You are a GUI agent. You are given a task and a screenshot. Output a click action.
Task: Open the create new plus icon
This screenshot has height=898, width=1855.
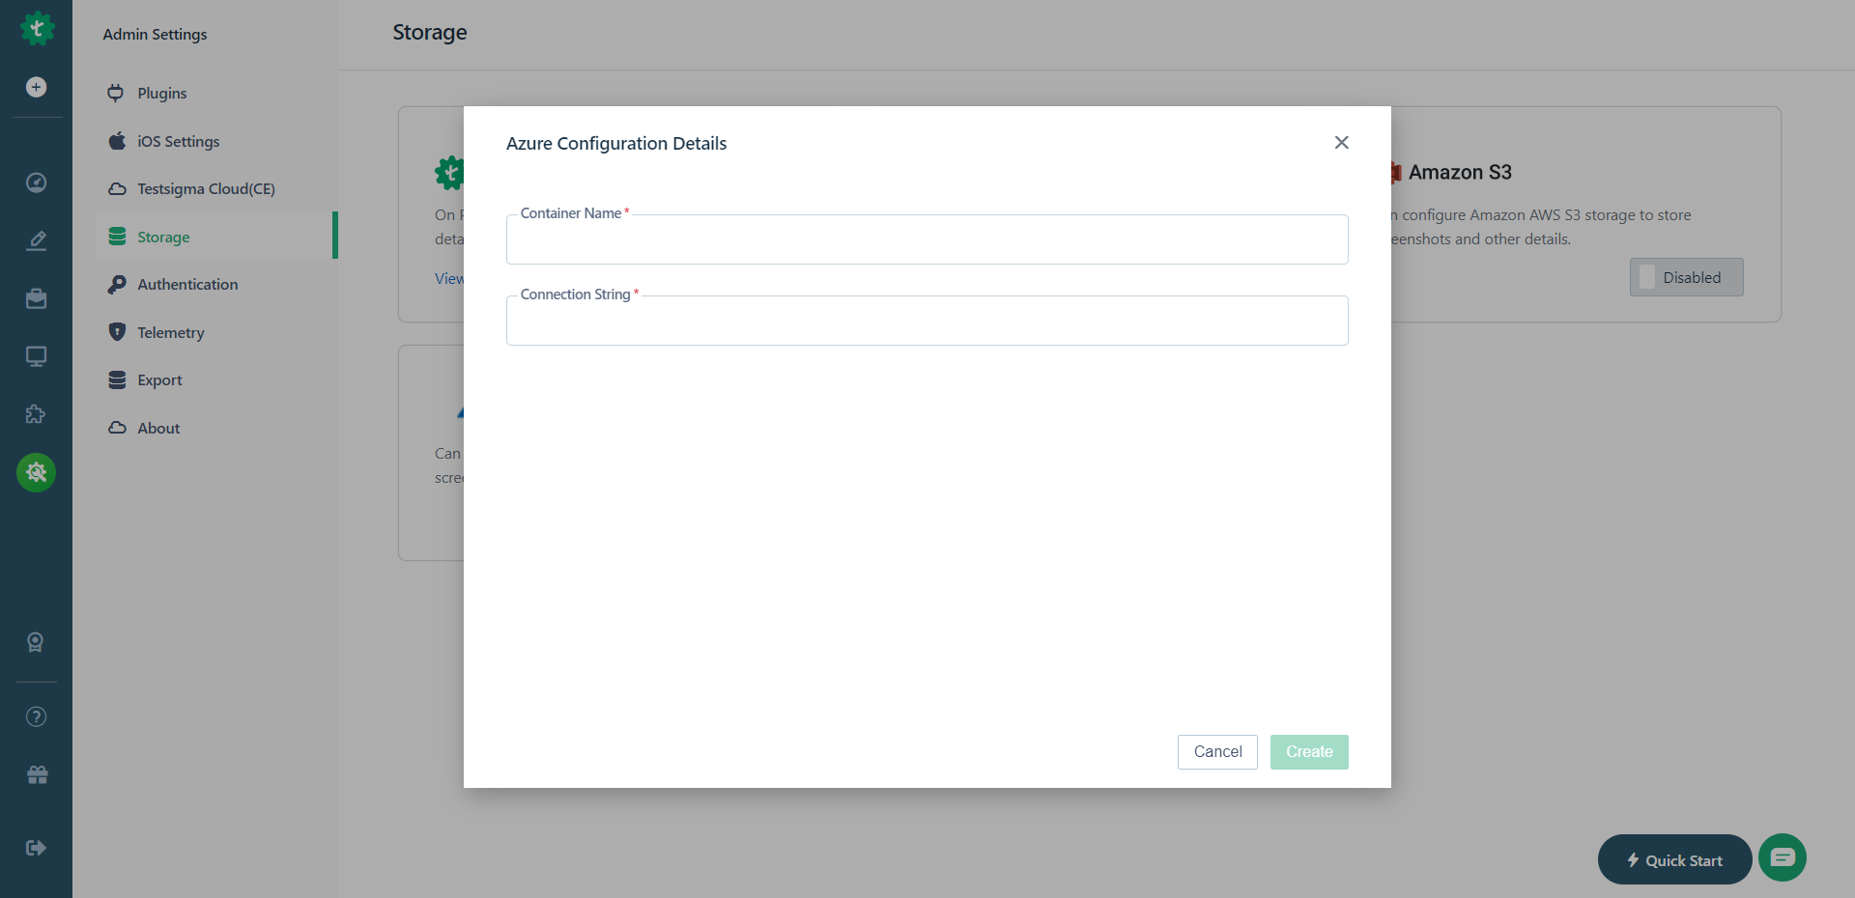pyautogui.click(x=36, y=87)
